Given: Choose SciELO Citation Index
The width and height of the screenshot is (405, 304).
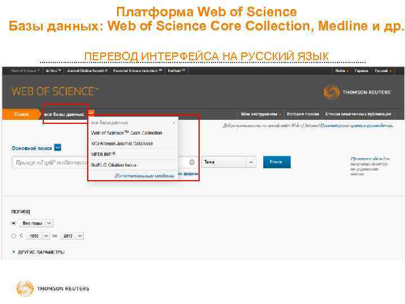Looking at the screenshot, I should pyautogui.click(x=133, y=165).
